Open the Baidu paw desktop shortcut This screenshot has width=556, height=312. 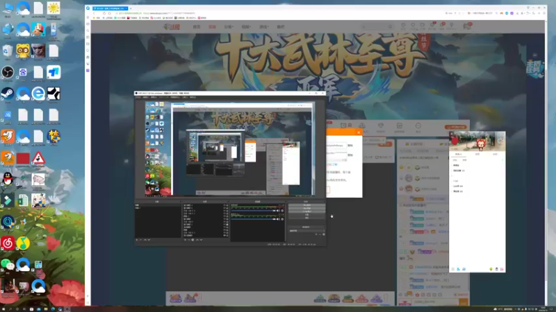tap(23, 72)
